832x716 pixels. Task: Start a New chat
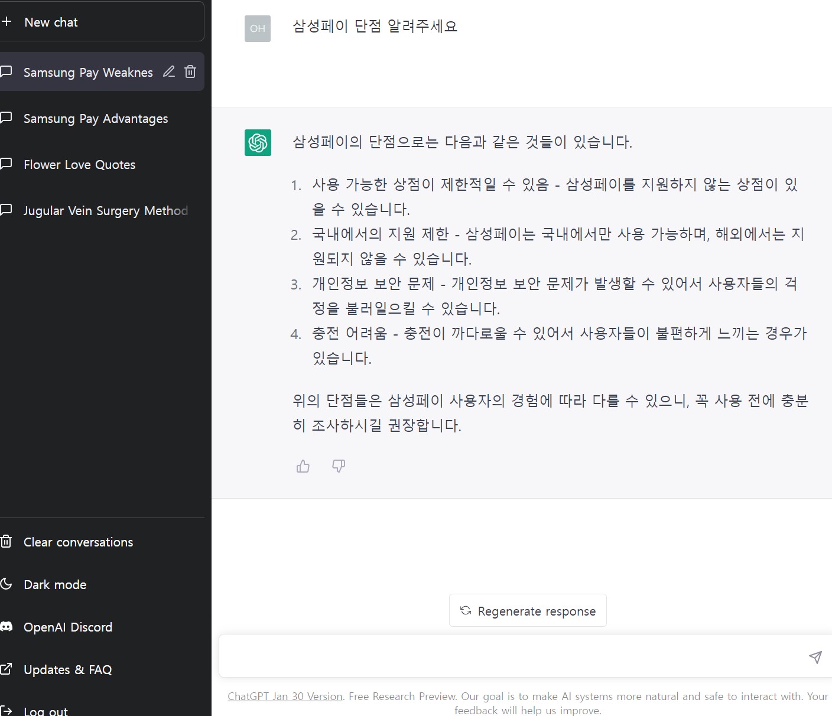(102, 22)
